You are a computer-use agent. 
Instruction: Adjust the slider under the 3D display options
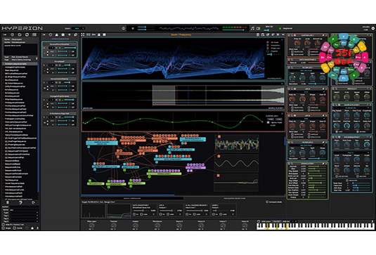click(273, 54)
